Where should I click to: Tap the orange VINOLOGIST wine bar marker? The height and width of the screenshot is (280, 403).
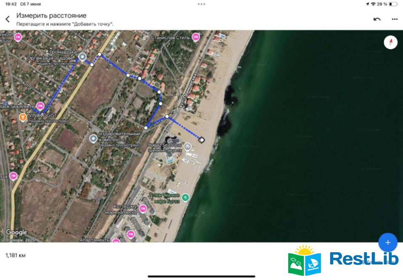tap(23, 117)
